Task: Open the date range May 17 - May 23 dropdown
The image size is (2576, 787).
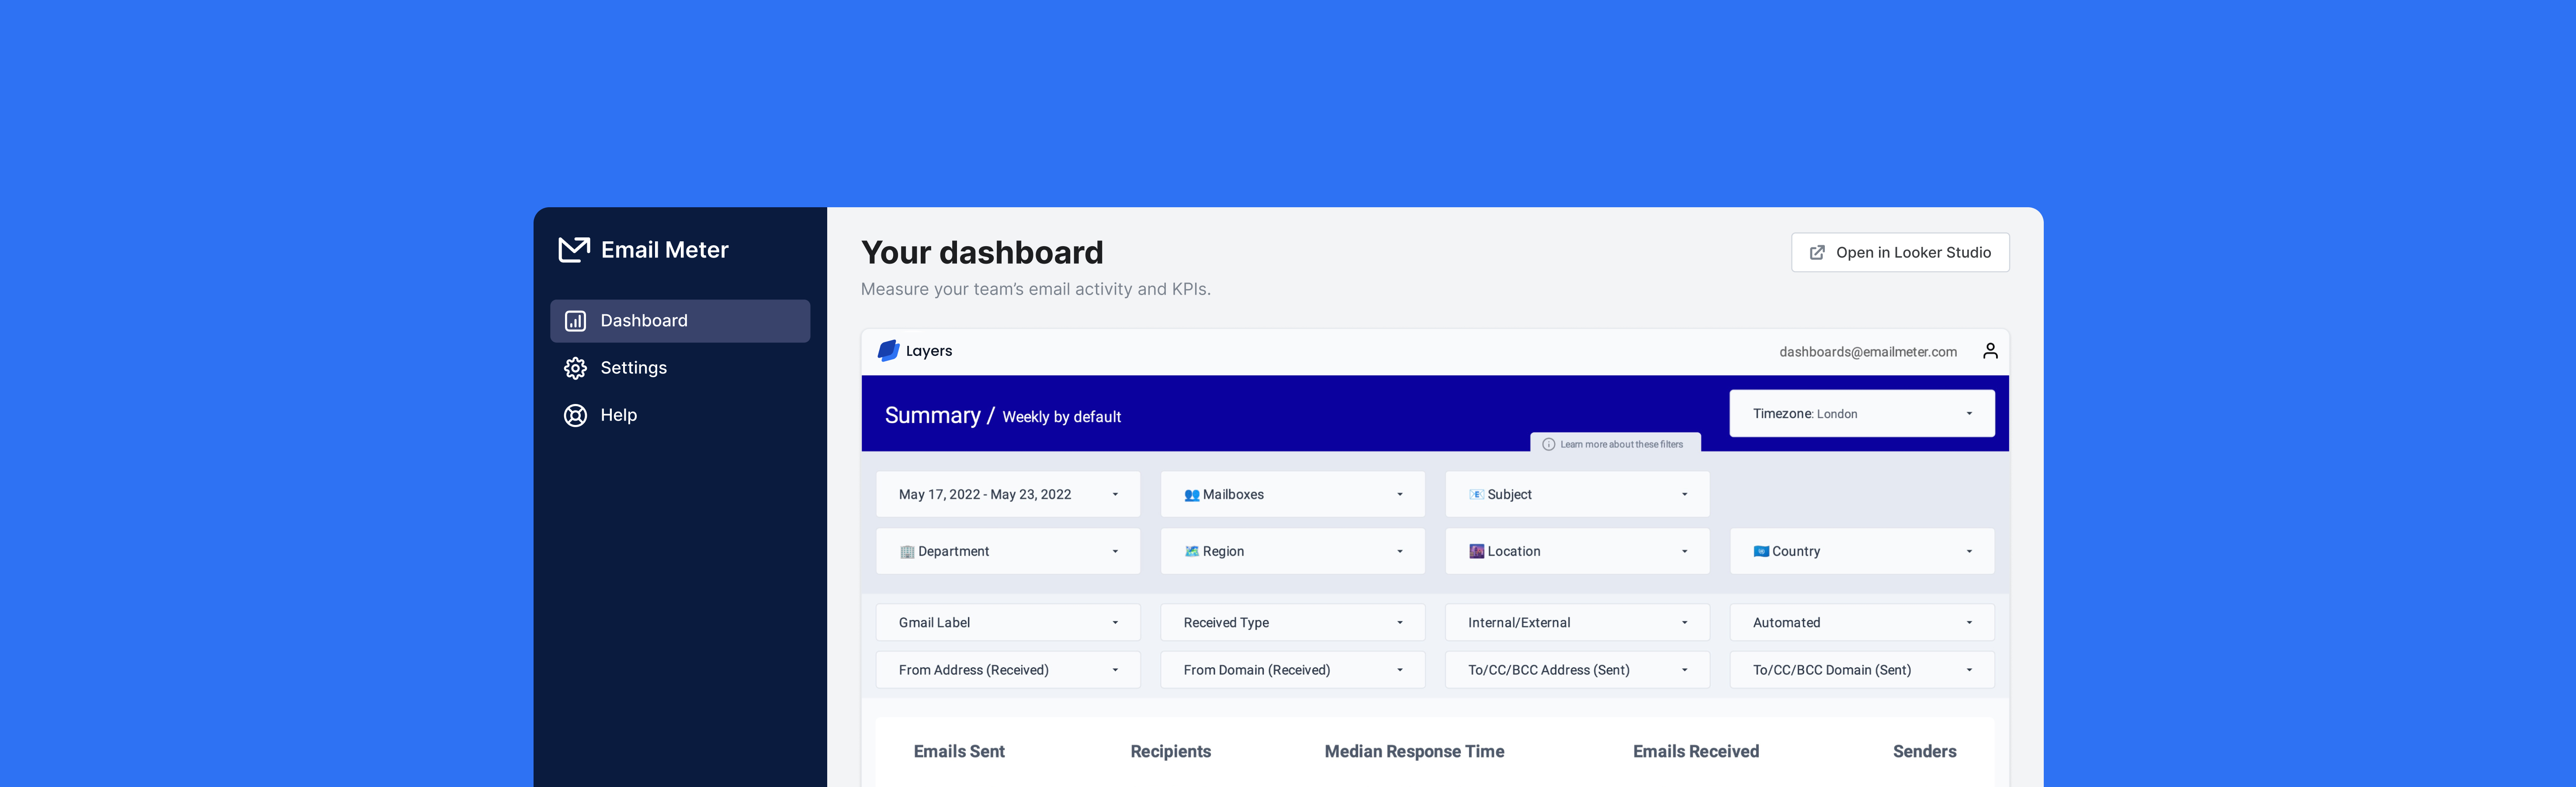Action: point(1008,495)
